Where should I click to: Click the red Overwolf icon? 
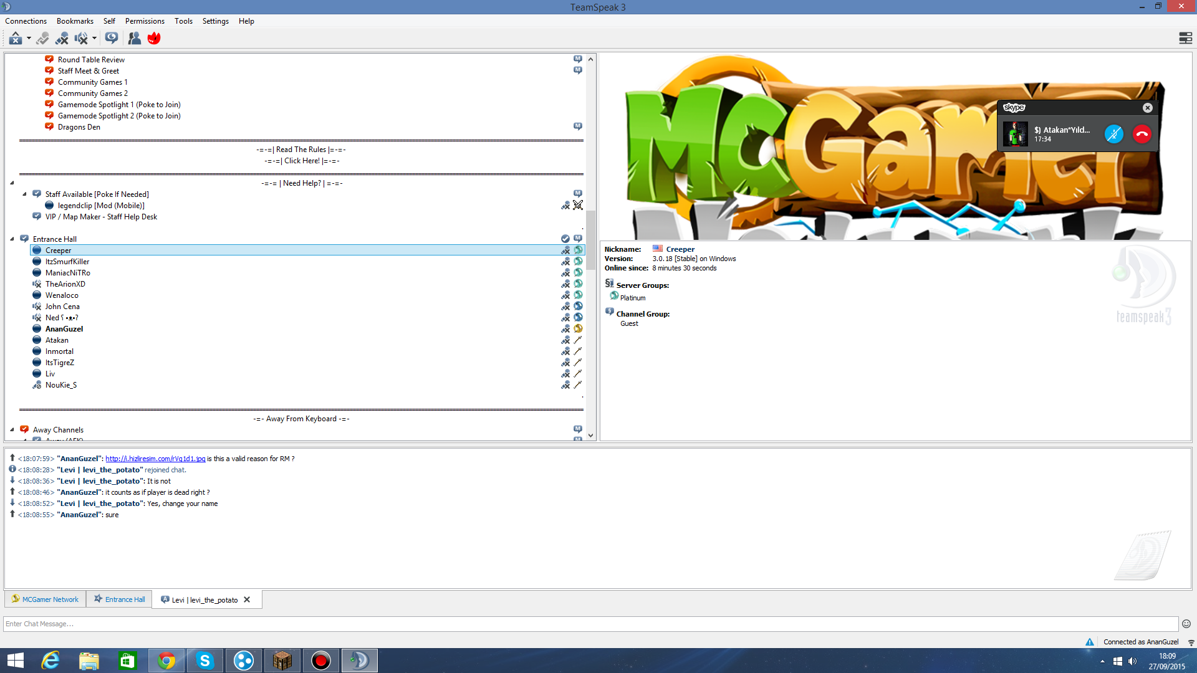[154, 39]
